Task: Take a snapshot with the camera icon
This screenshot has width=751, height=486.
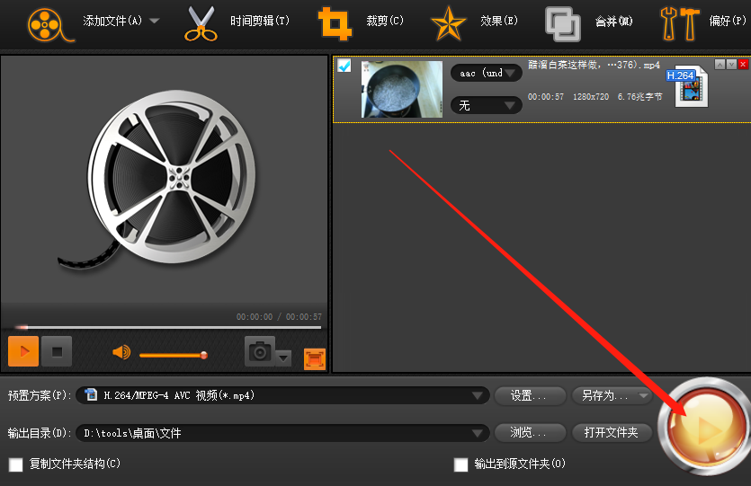Action: point(260,351)
